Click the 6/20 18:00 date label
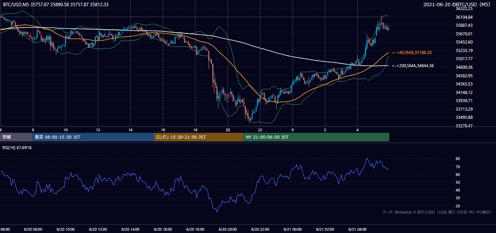The width and height of the screenshot is (496, 233). [195, 229]
